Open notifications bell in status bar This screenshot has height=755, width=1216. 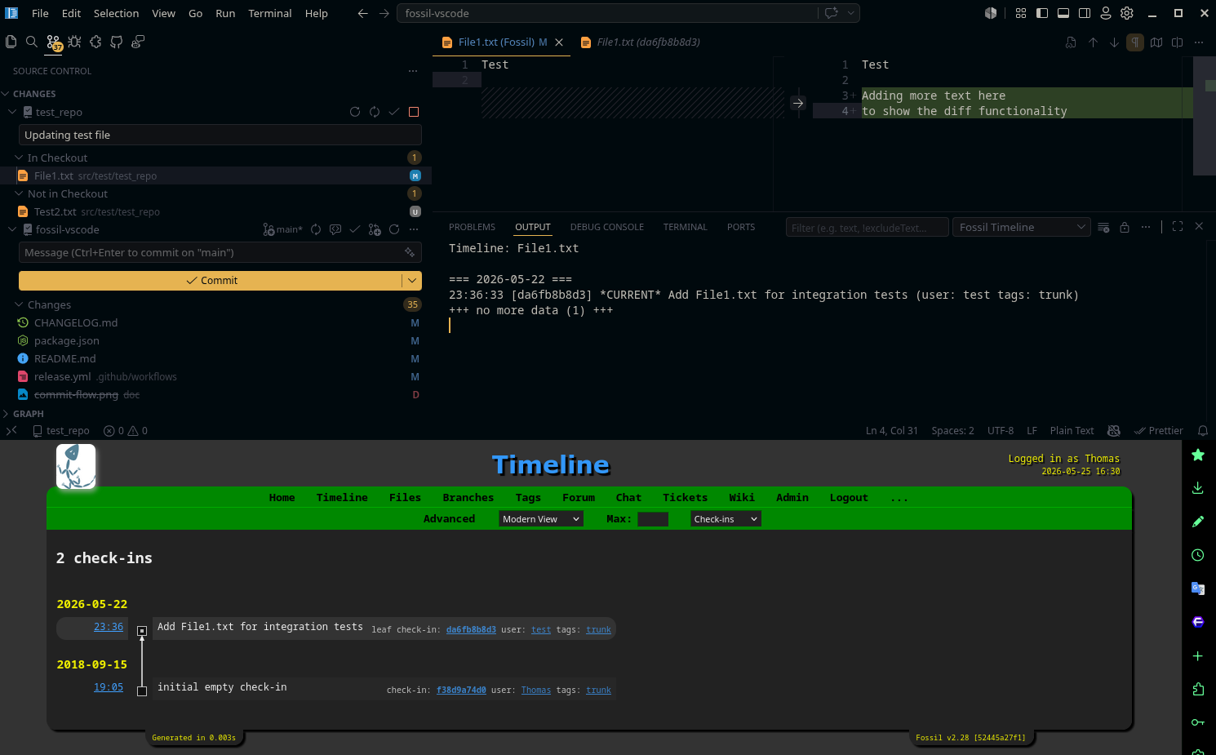click(1202, 430)
